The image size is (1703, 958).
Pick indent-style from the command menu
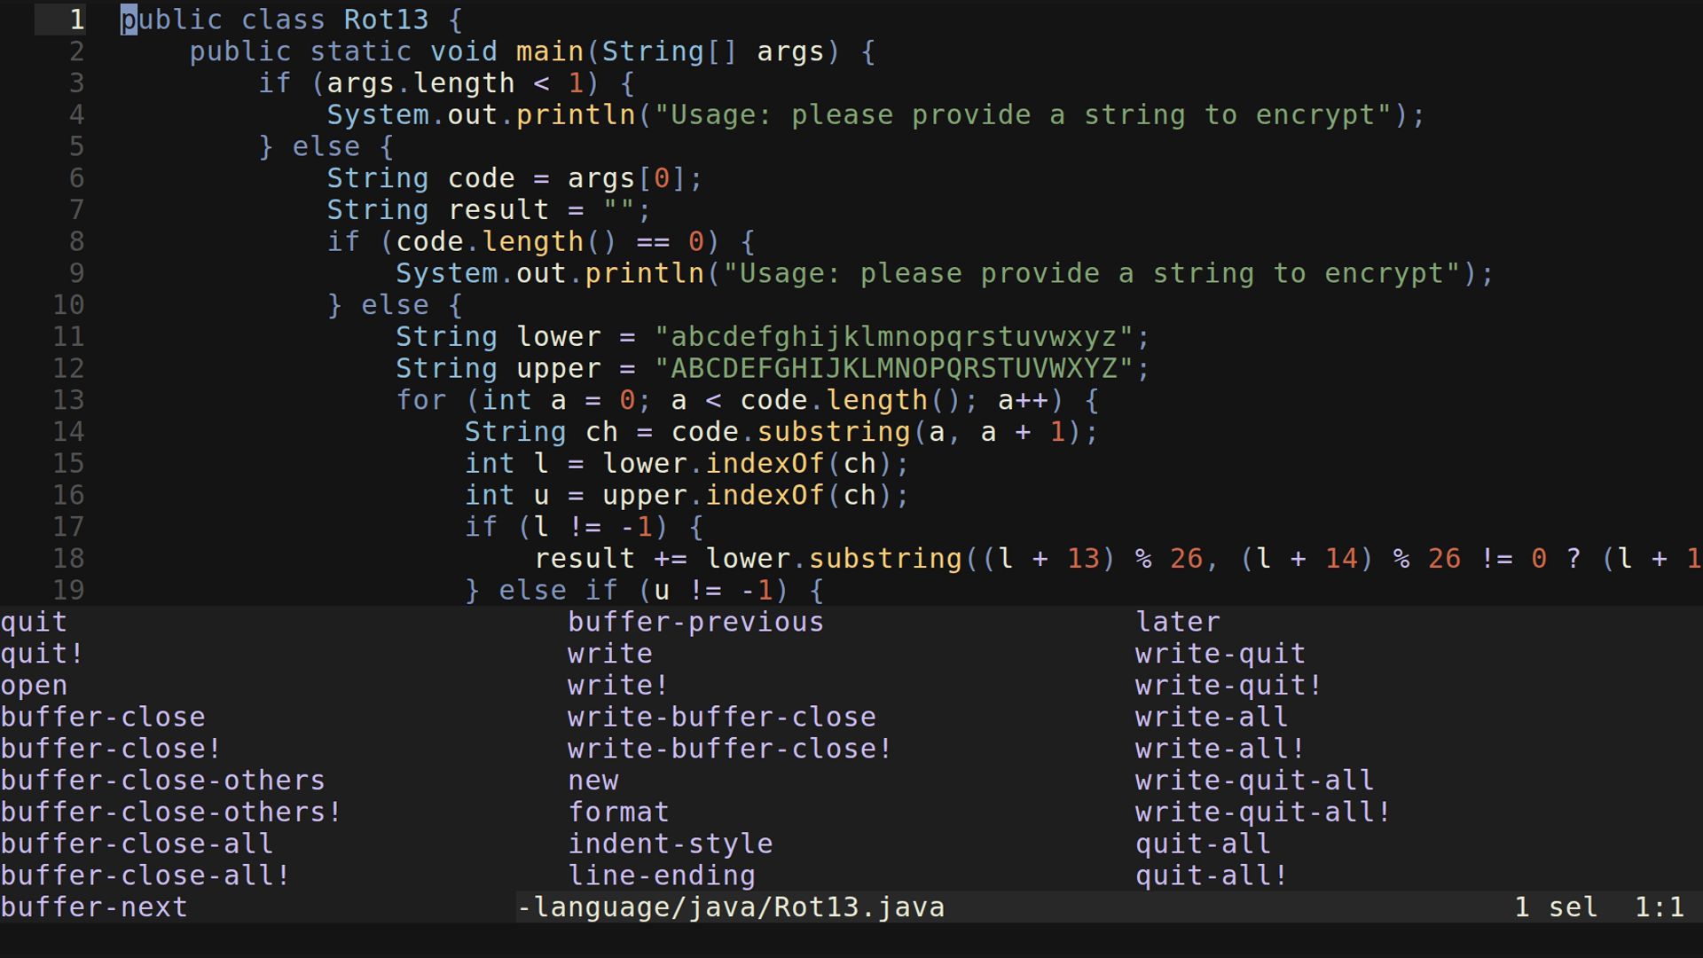pyautogui.click(x=671, y=844)
